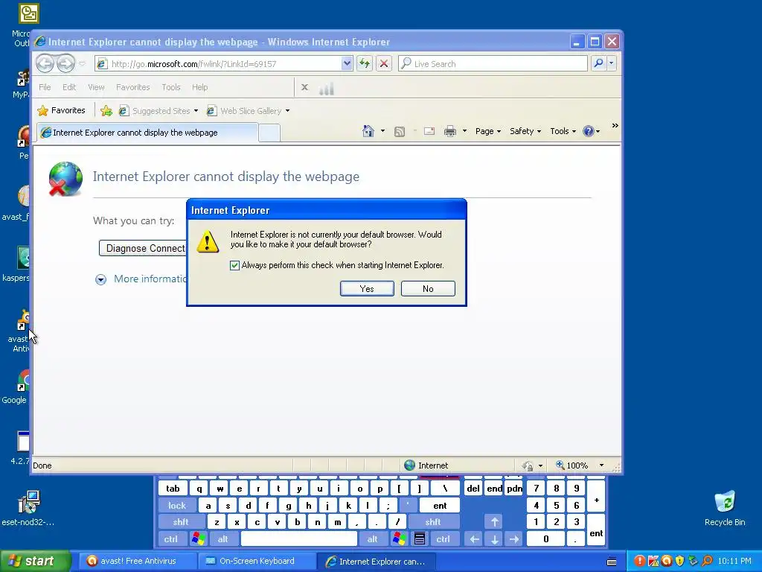Open the Favorites menu in the menu bar
Screen dimensions: 762x572
(132, 87)
